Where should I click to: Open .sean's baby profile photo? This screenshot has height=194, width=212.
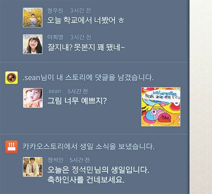click(x=33, y=98)
